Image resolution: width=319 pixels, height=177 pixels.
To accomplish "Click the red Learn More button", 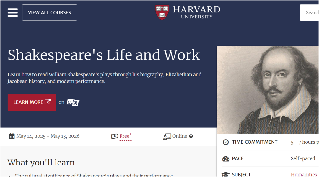I will click(x=32, y=102).
